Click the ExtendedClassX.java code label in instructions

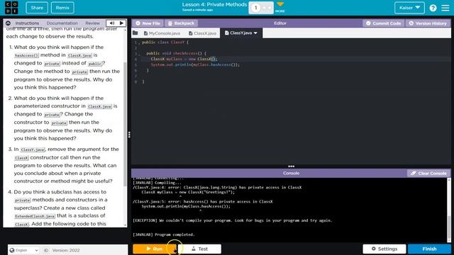[x=35, y=216]
